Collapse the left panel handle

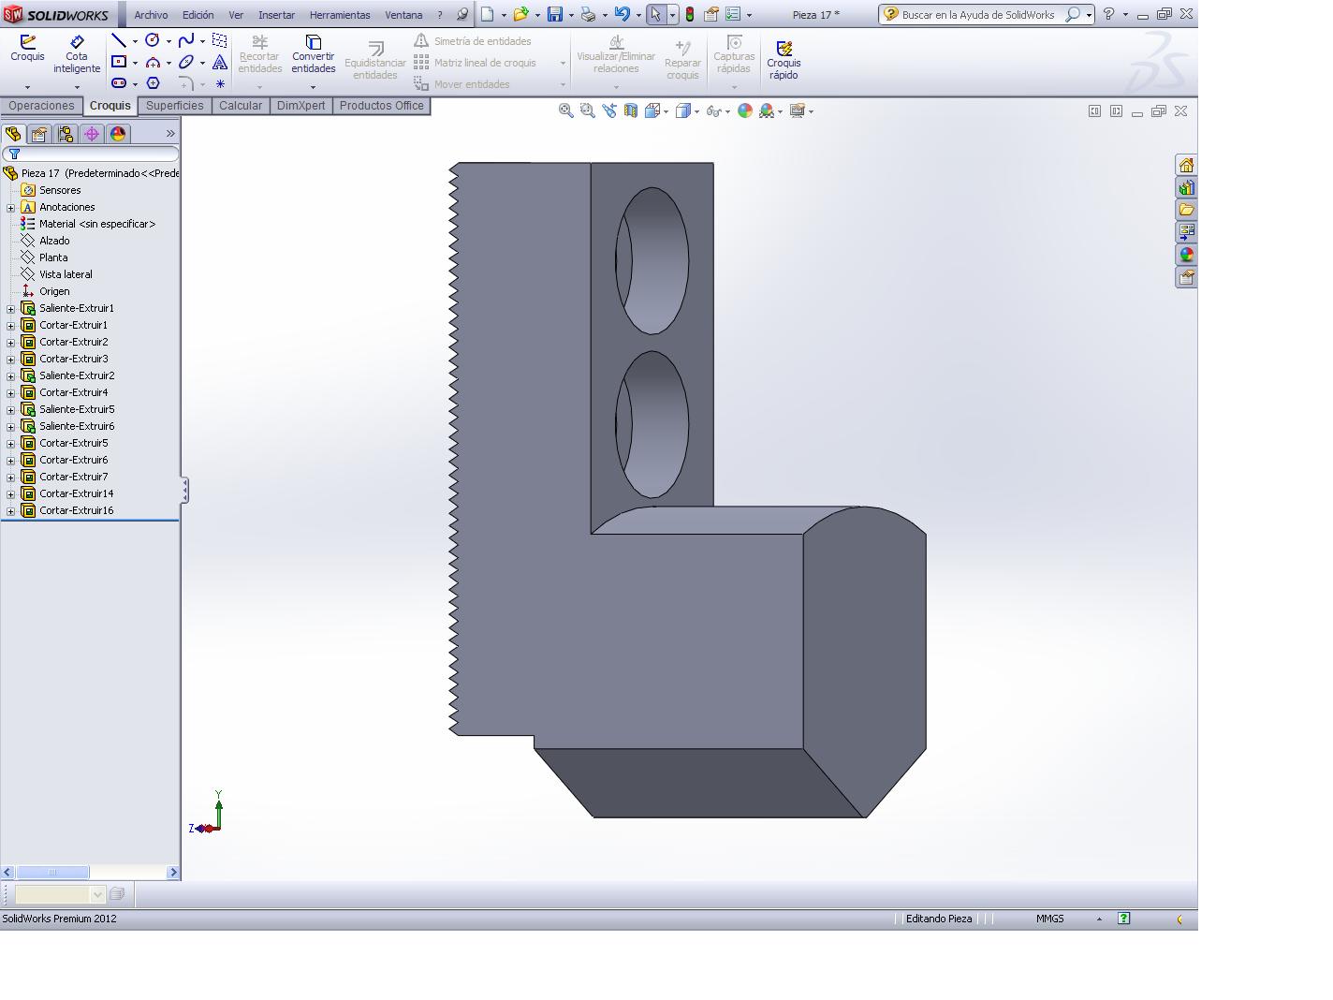click(184, 490)
